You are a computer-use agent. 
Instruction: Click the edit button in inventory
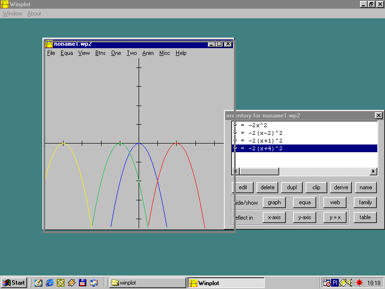(243, 187)
